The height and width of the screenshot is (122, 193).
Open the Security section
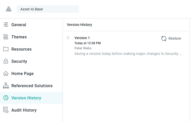[31, 61]
